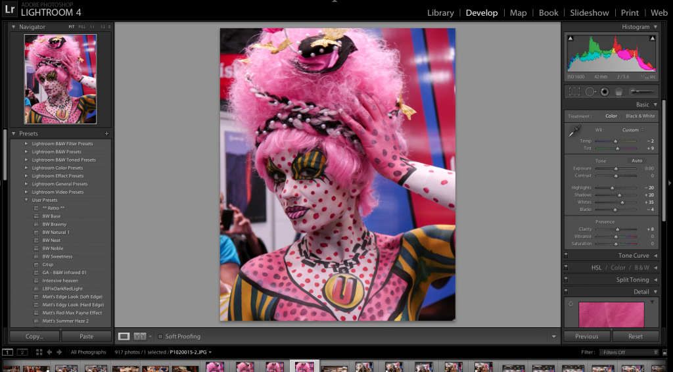Select the Crop Overlay tool
The width and height of the screenshot is (673, 372).
coord(574,91)
